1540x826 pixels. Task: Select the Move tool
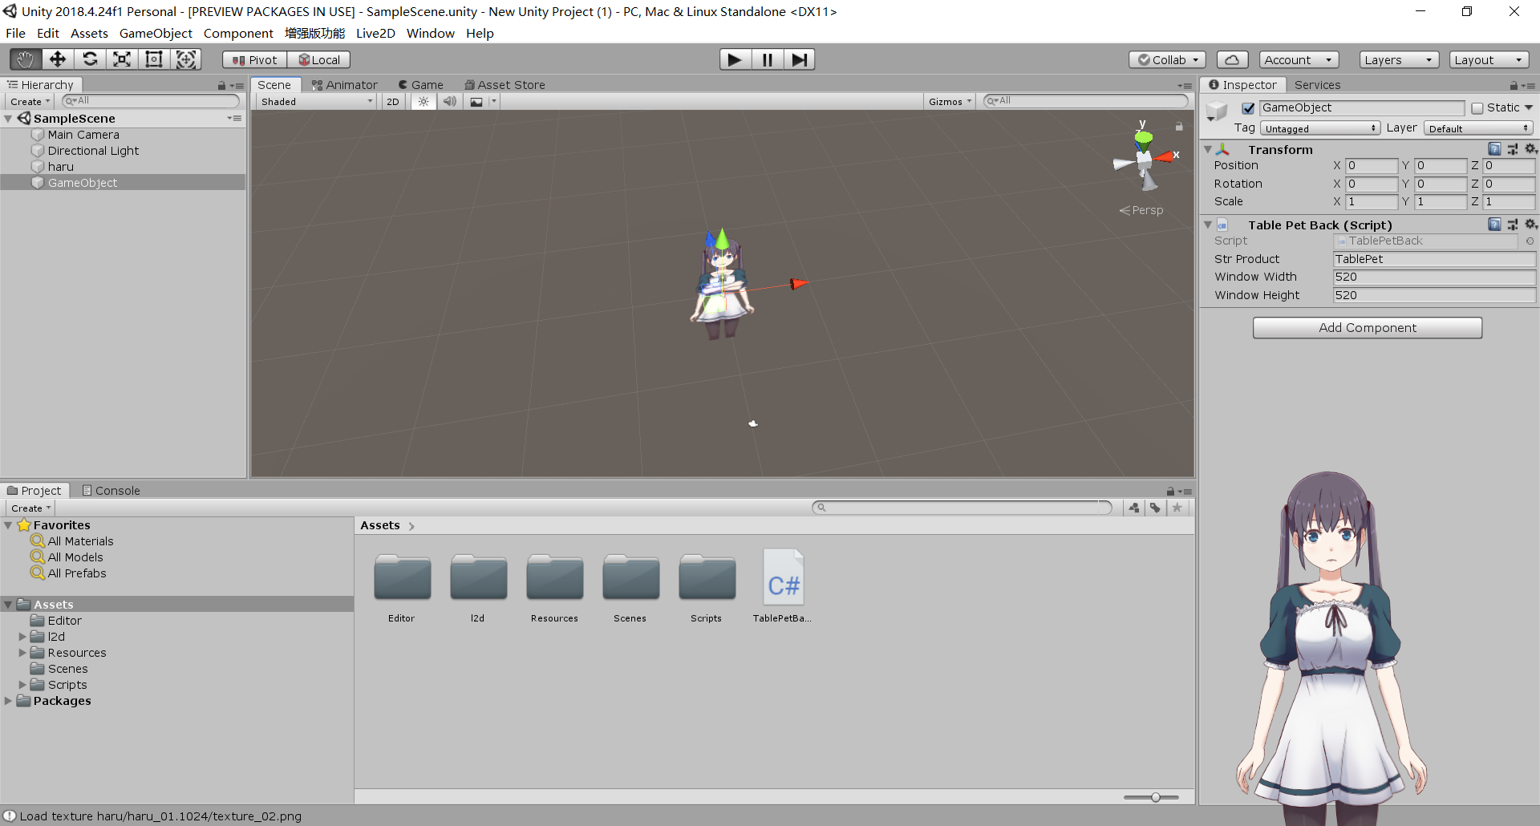(57, 59)
